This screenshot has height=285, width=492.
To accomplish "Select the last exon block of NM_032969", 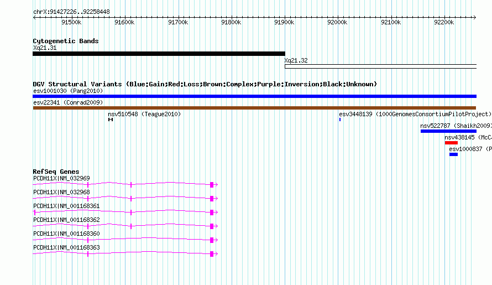I will click(x=212, y=185).
